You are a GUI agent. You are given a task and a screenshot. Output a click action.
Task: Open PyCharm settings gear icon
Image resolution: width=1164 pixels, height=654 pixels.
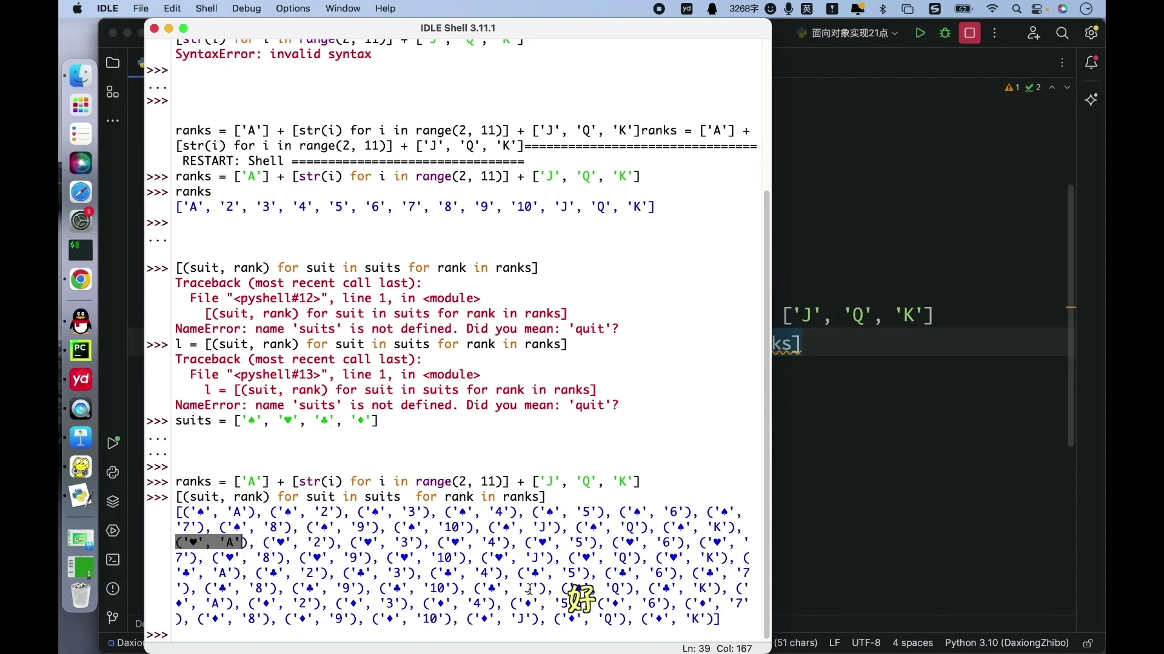[x=1092, y=33]
